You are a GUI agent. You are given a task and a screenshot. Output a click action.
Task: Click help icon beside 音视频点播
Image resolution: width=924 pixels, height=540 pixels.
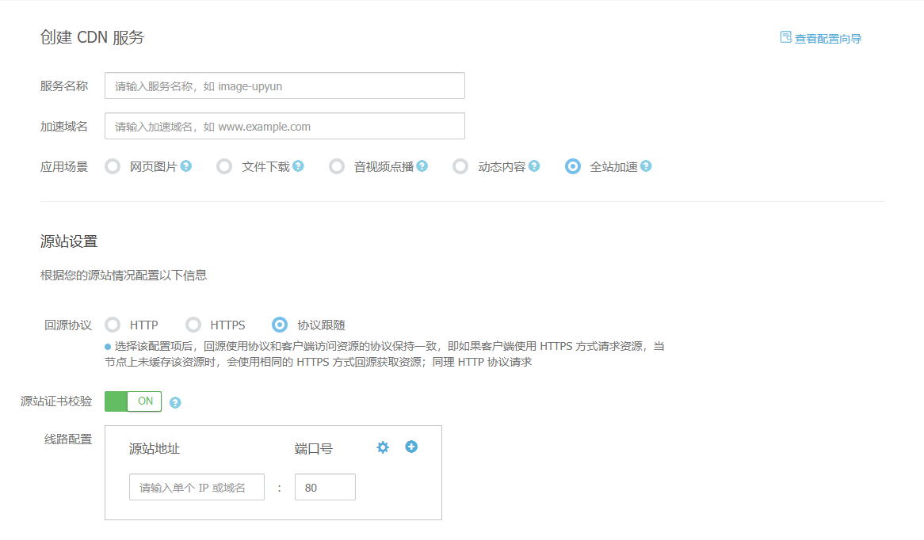[422, 166]
